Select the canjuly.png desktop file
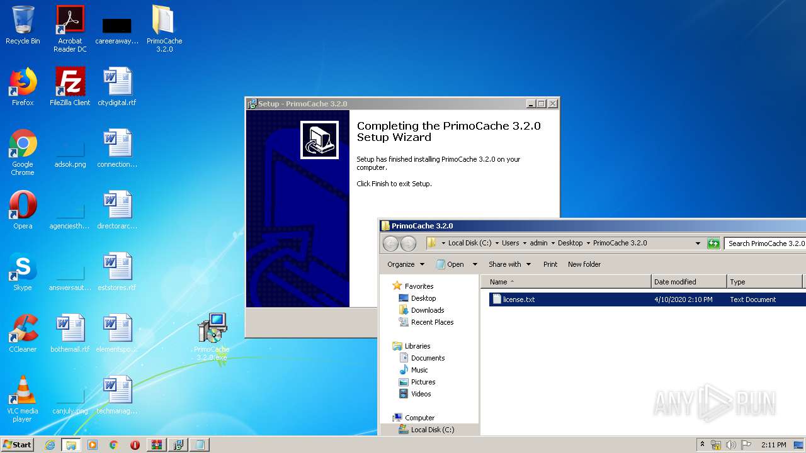This screenshot has height=453, width=806. click(x=70, y=400)
